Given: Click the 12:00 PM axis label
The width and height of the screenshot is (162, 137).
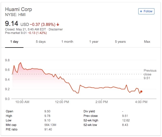Looking at the screenshot, I should tap(62, 102).
